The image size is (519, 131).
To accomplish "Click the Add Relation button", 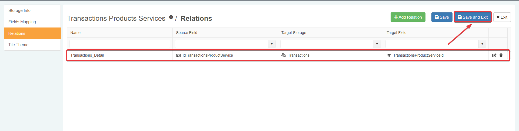I will click(x=408, y=17).
